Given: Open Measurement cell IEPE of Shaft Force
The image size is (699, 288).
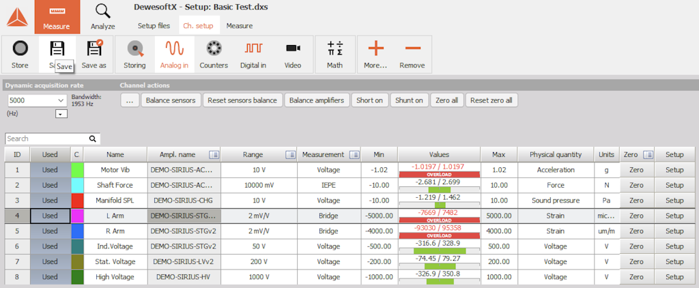Looking at the screenshot, I should click(329, 185).
